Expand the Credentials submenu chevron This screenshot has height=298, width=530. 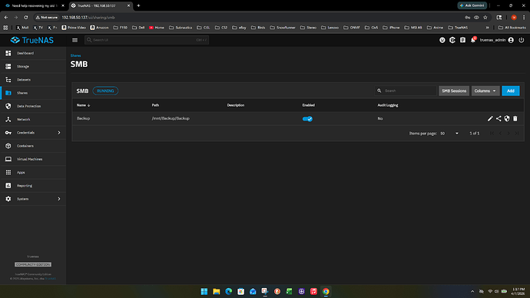[59, 133]
